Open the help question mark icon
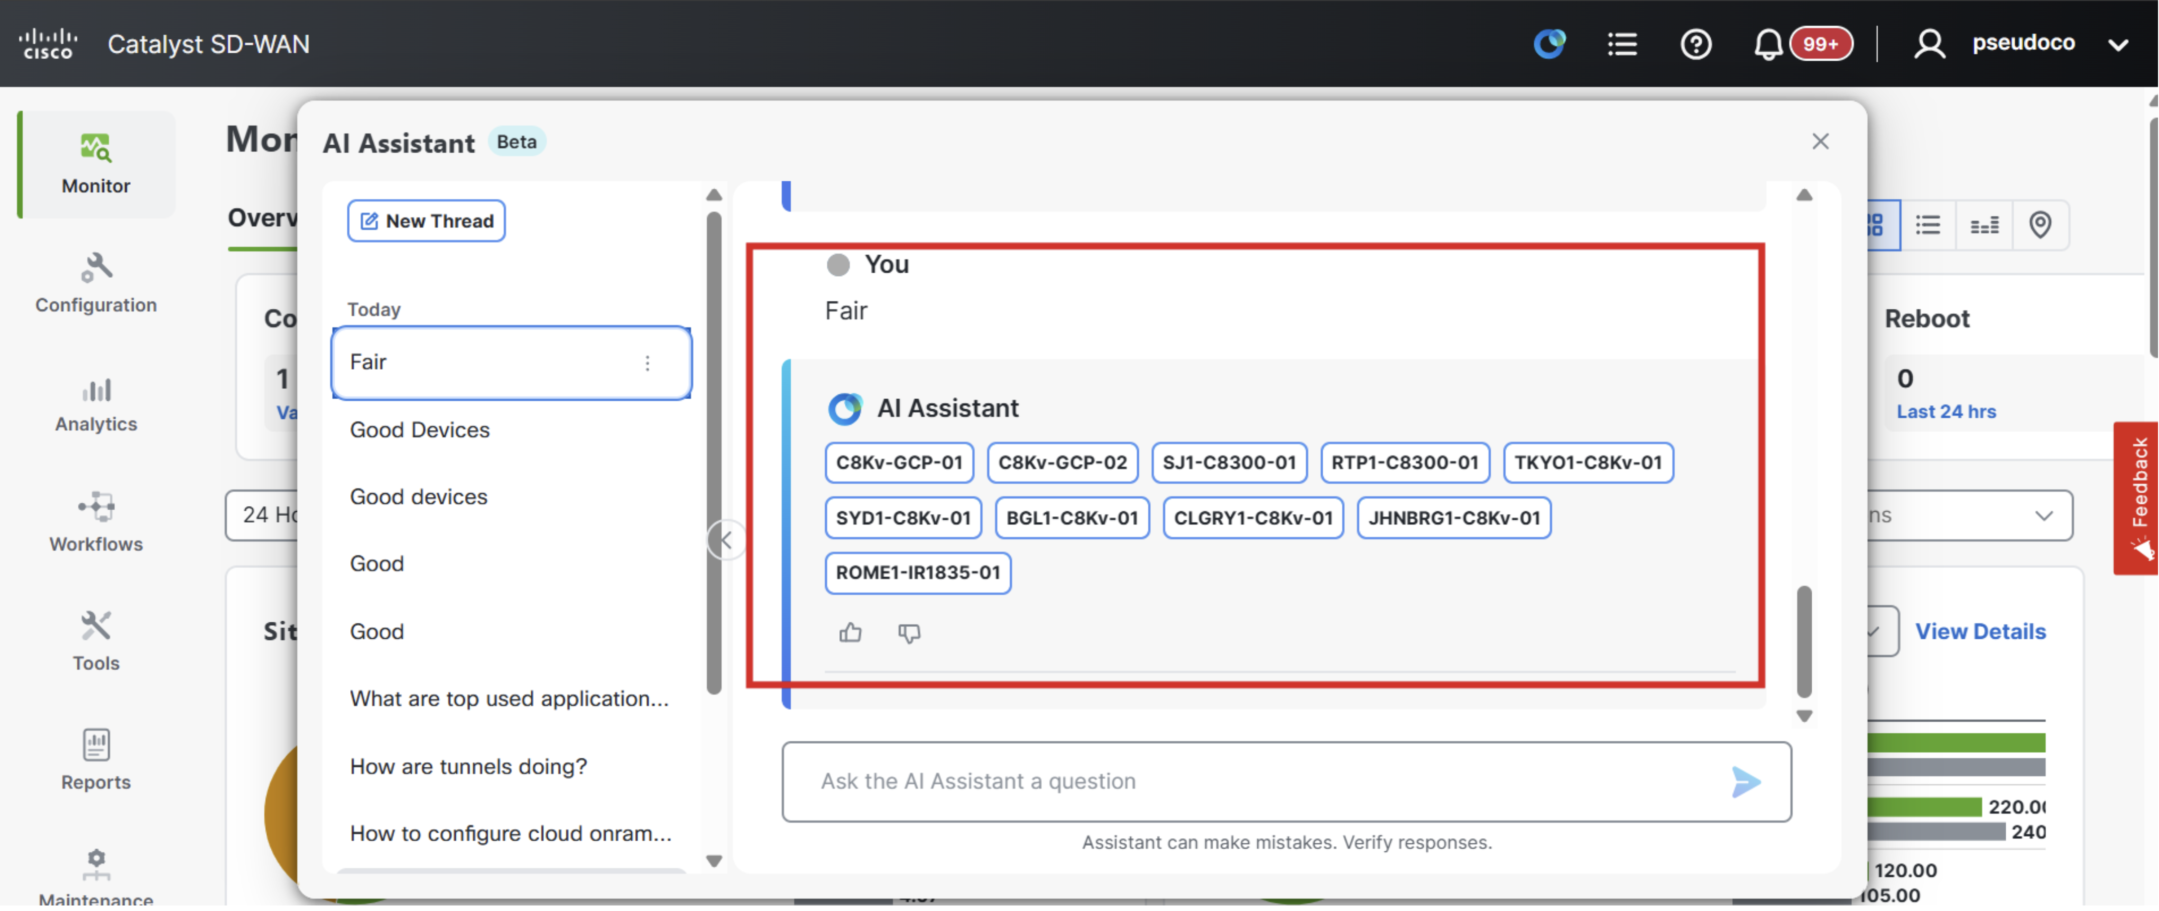 (1696, 44)
